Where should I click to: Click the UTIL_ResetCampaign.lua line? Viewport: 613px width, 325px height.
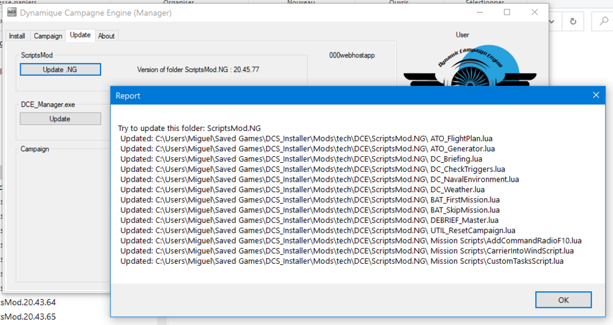[318, 230]
